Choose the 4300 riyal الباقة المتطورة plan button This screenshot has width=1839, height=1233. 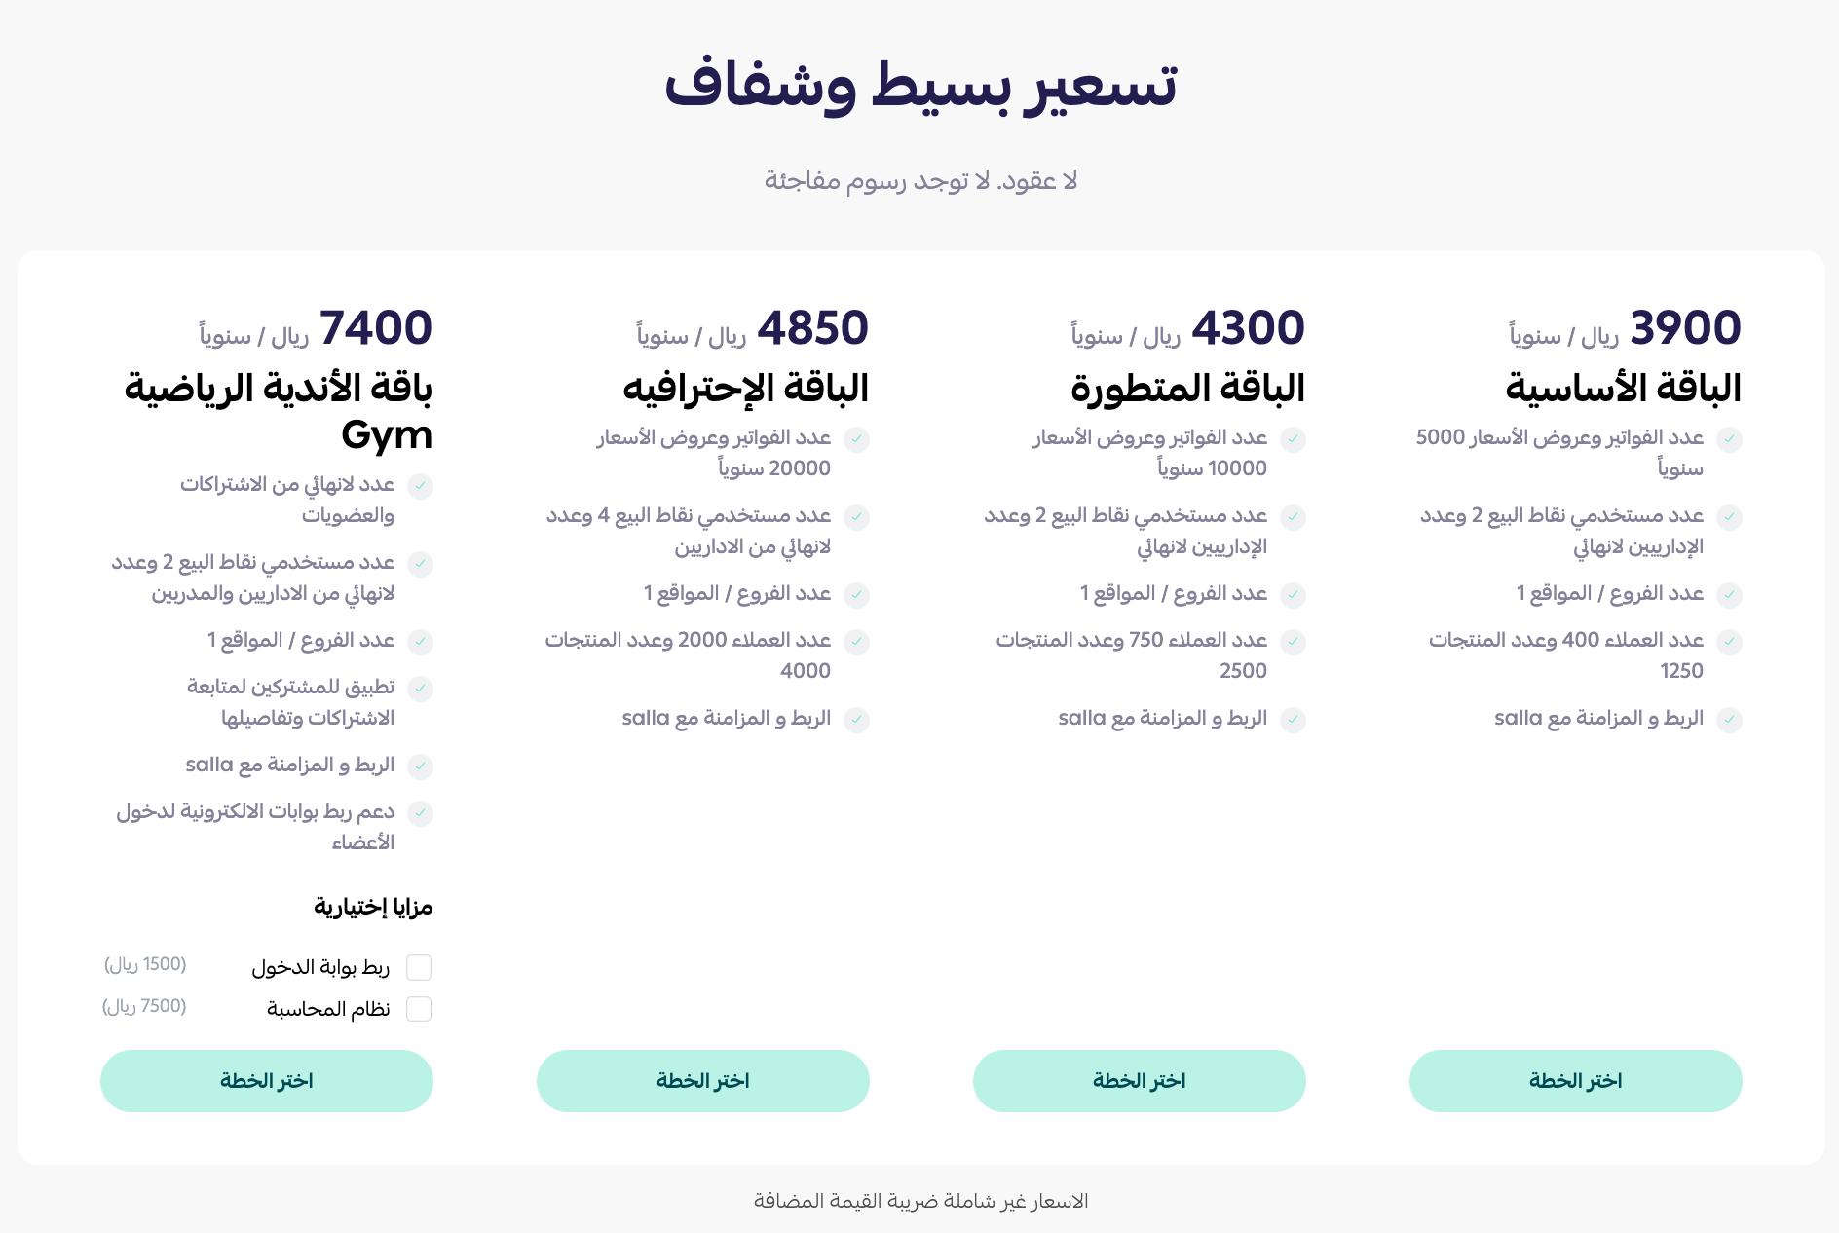pyautogui.click(x=1139, y=1081)
